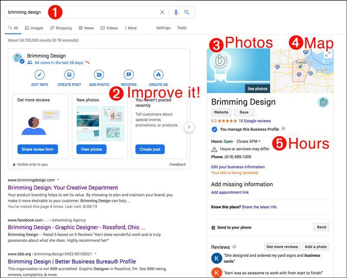Click the Brimming Design logo in knowledge panel

[323, 102]
